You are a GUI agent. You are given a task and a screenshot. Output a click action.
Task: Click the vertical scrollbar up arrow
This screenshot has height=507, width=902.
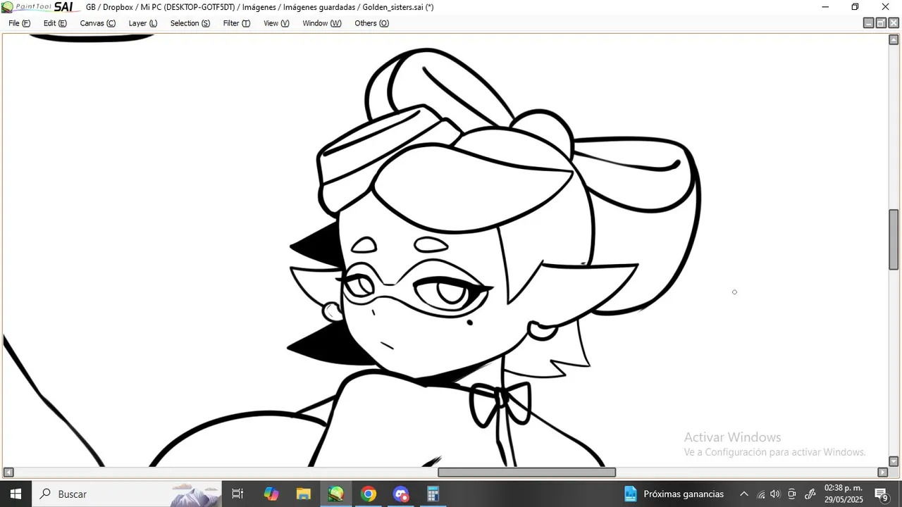point(894,39)
